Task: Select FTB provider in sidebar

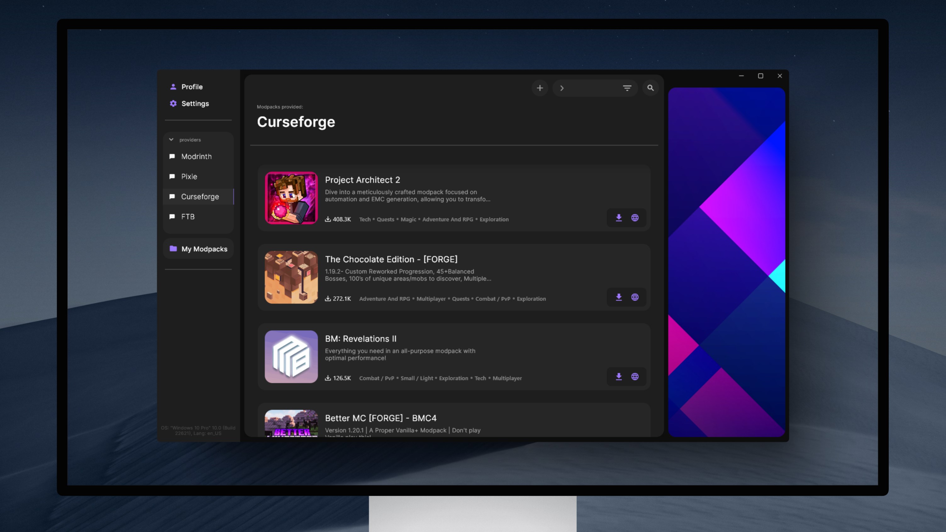Action: point(187,217)
